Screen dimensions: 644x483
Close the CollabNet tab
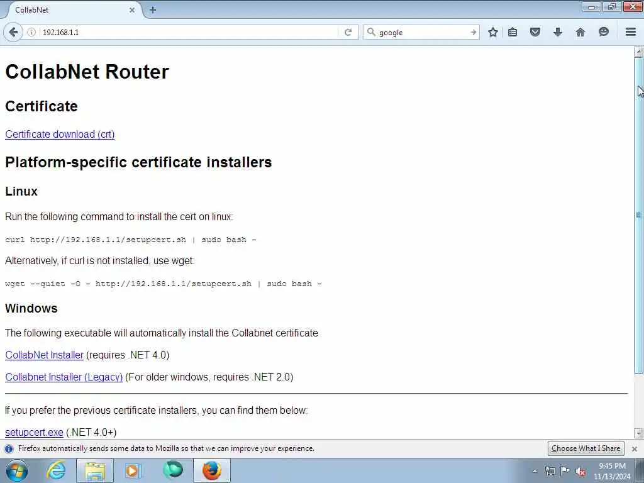tap(132, 10)
